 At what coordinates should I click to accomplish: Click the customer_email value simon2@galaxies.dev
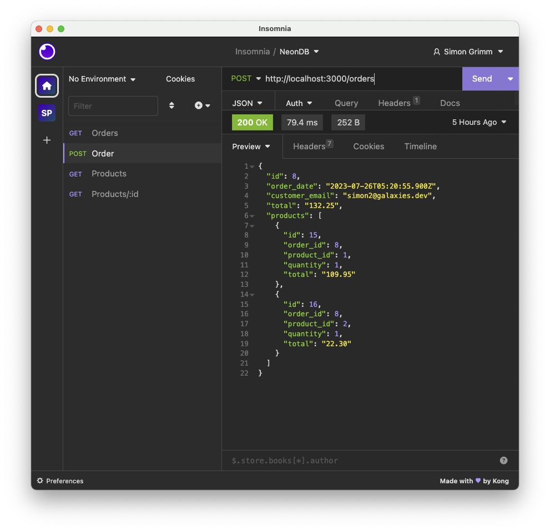click(387, 196)
